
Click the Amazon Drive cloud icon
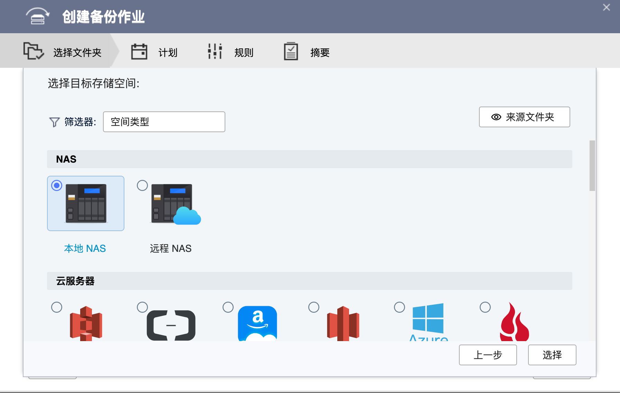[x=257, y=323]
